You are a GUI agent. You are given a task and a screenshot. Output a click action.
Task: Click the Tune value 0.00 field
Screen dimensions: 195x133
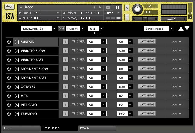click(151, 12)
